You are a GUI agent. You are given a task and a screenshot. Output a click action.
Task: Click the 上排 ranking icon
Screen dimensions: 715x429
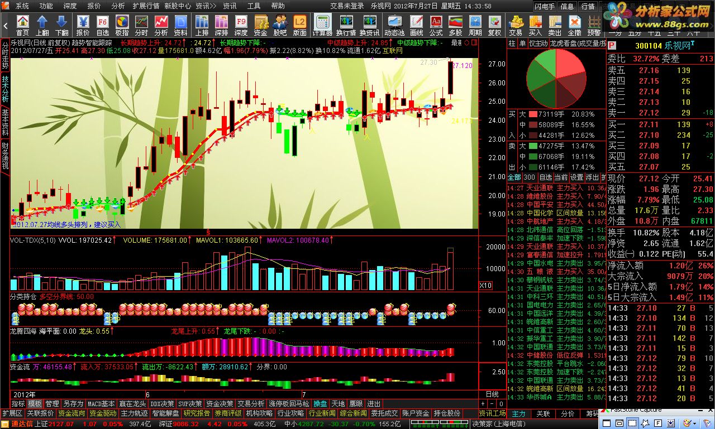click(202, 26)
